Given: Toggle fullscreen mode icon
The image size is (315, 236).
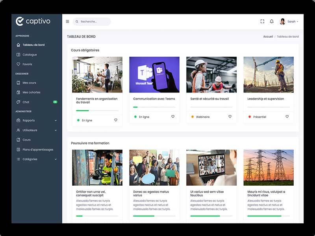Looking at the screenshot, I should (x=262, y=22).
